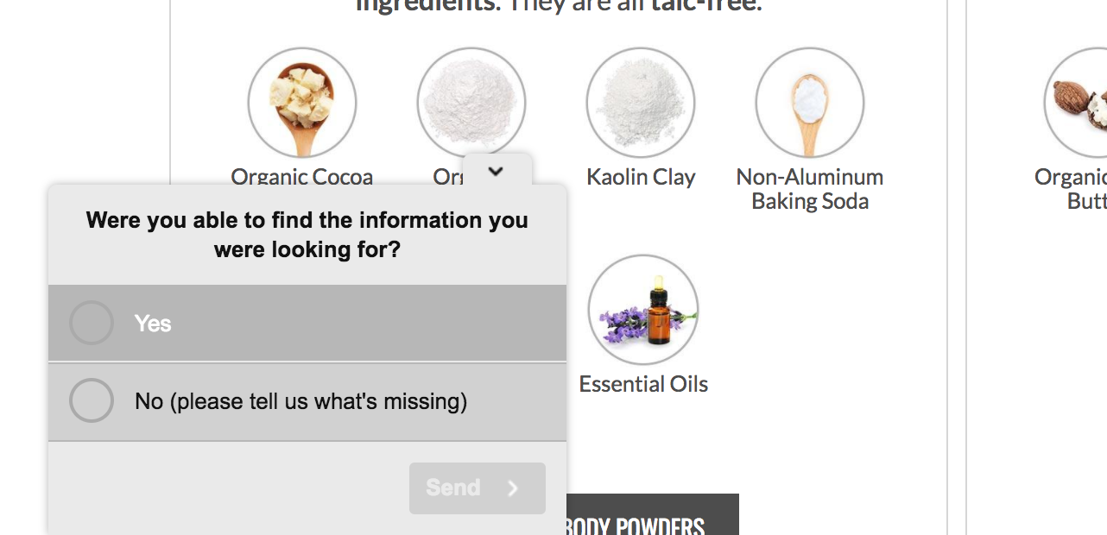This screenshot has height=535, width=1107.
Task: Click the Essential Oils label text
Action: pyautogui.click(x=643, y=384)
